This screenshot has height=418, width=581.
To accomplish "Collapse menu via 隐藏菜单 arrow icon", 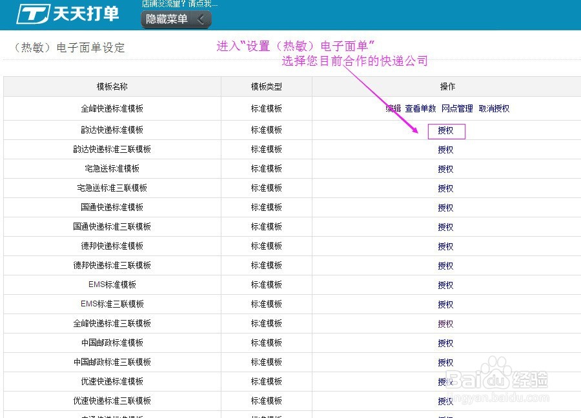I will 201,19.
